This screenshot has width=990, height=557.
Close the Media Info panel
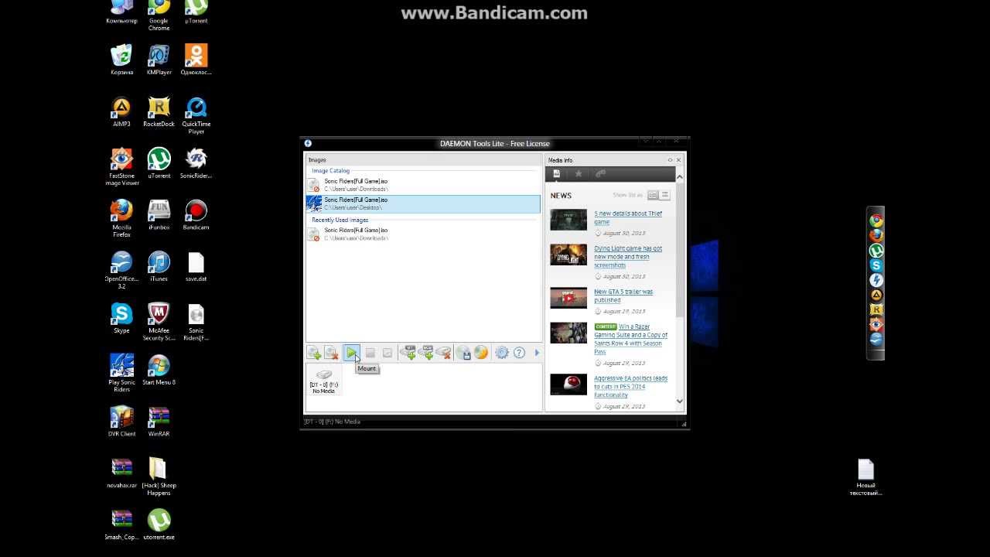678,160
